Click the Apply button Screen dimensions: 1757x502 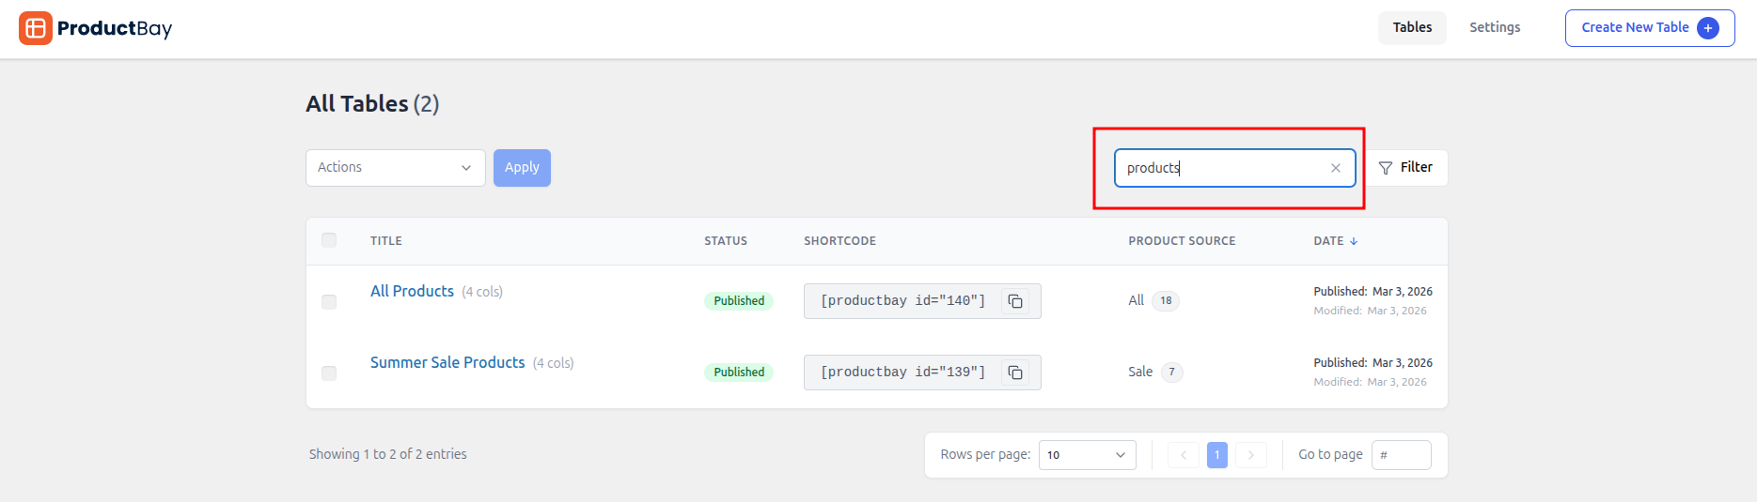tap(522, 168)
